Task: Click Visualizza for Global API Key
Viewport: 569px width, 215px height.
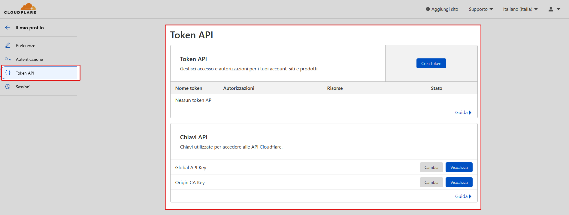Action: [x=459, y=167]
